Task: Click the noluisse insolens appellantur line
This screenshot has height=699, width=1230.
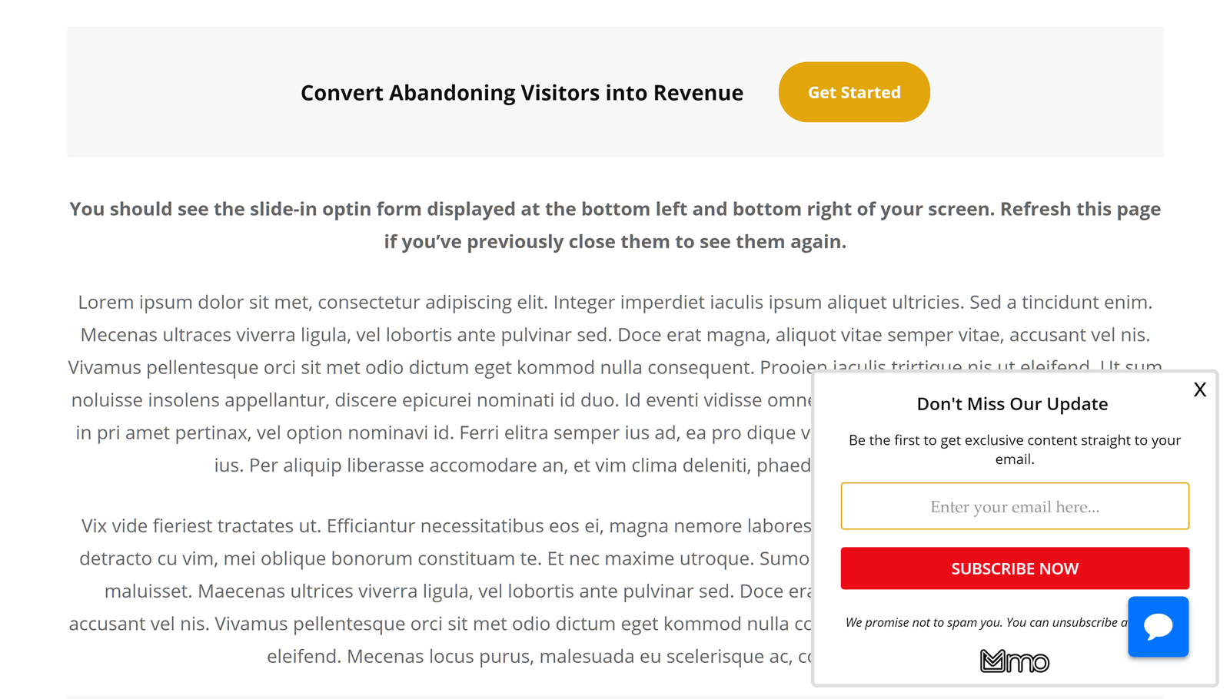Action: coord(438,400)
